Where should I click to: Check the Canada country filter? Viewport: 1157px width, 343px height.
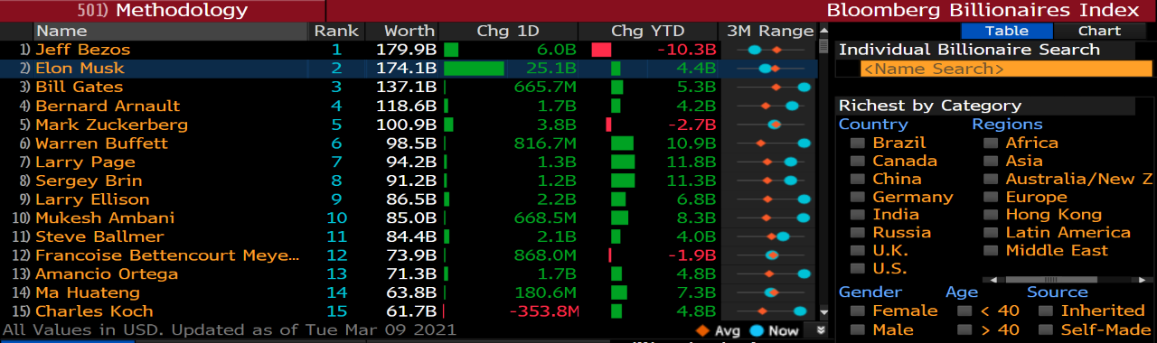(x=857, y=161)
